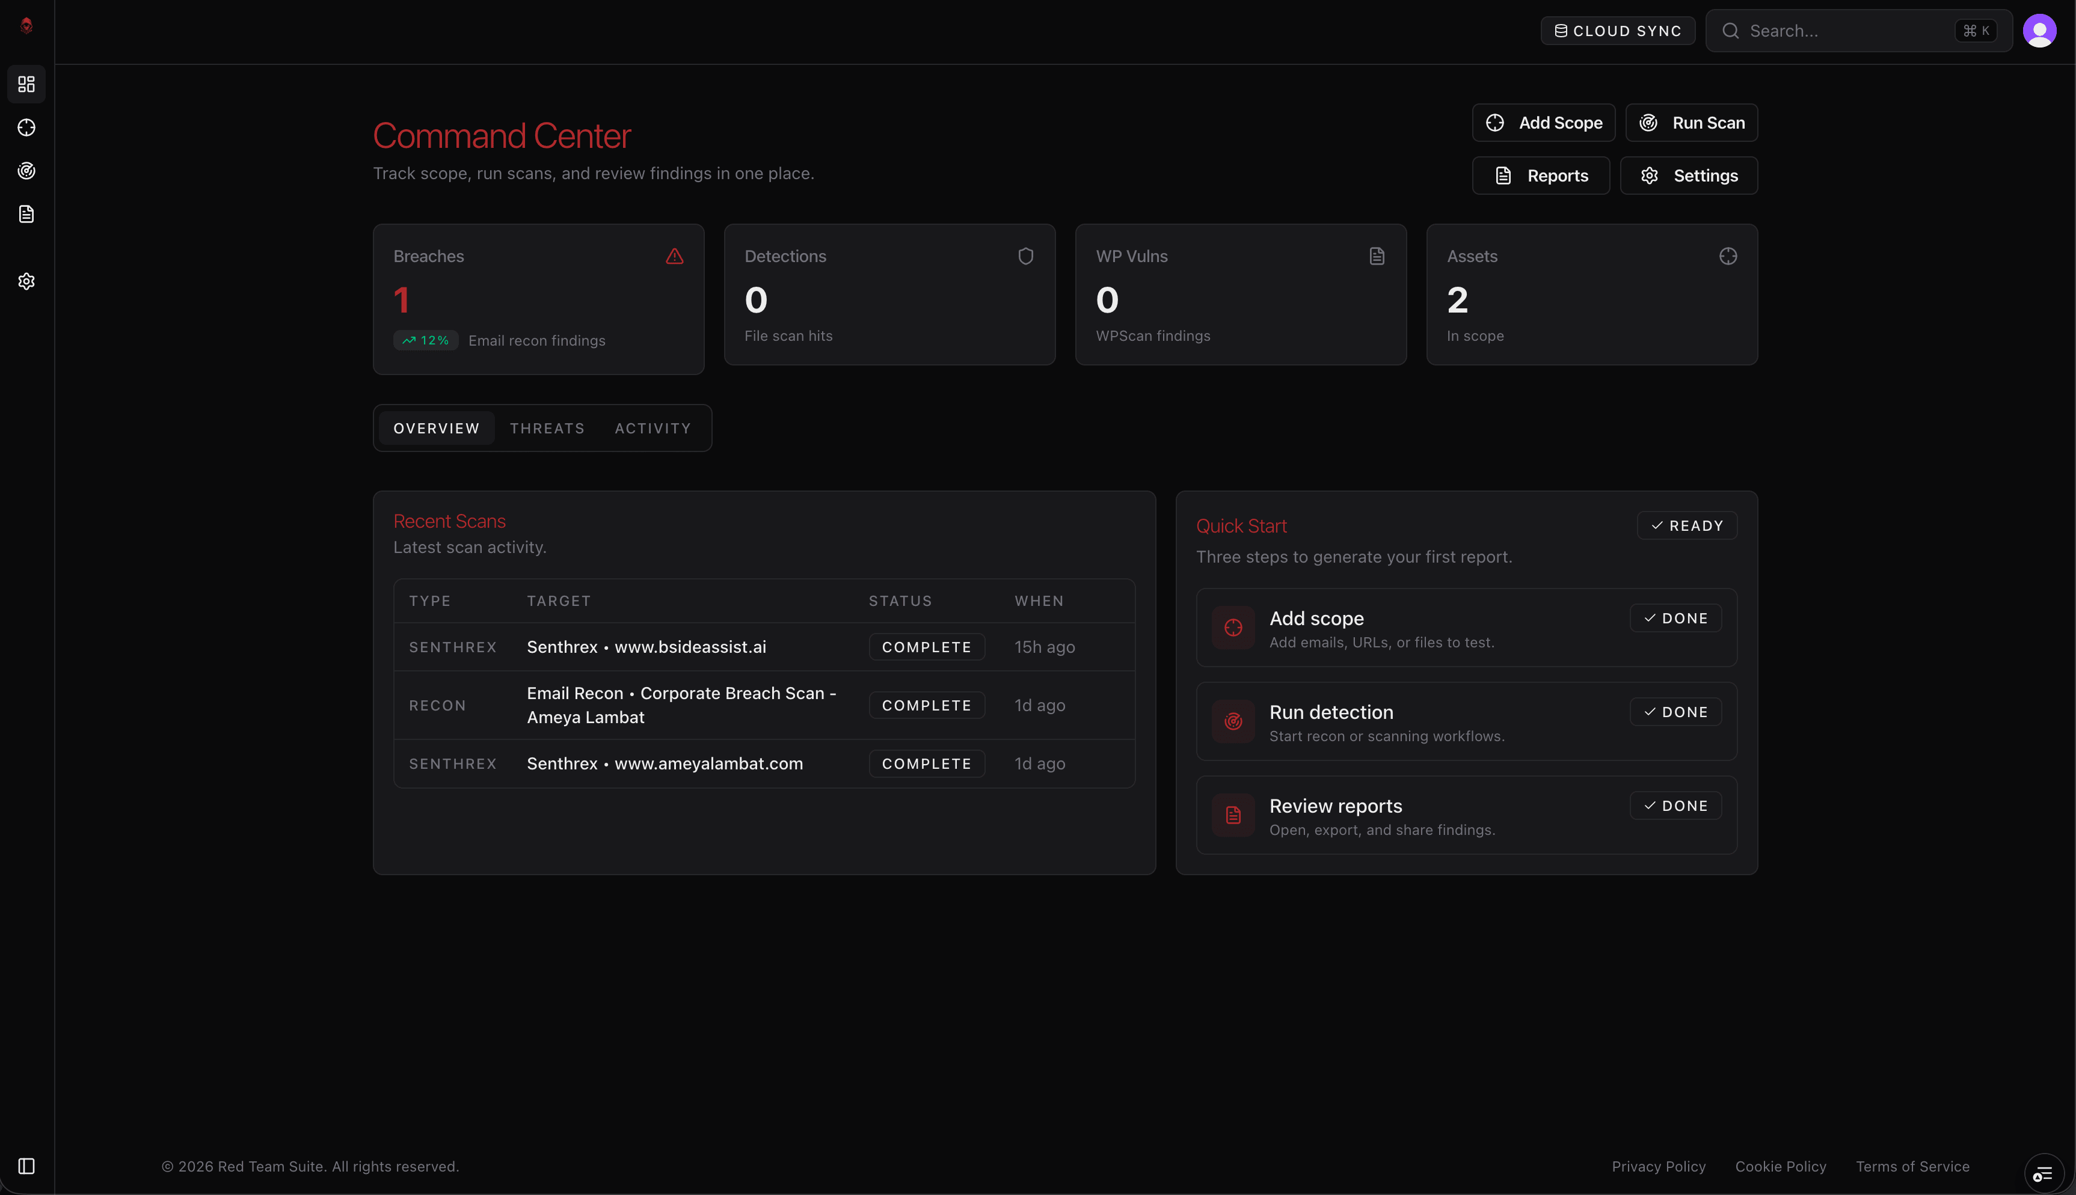Image resolution: width=2076 pixels, height=1195 pixels.
Task: Click the crosshair icon on the Assets card
Action: 1727,256
